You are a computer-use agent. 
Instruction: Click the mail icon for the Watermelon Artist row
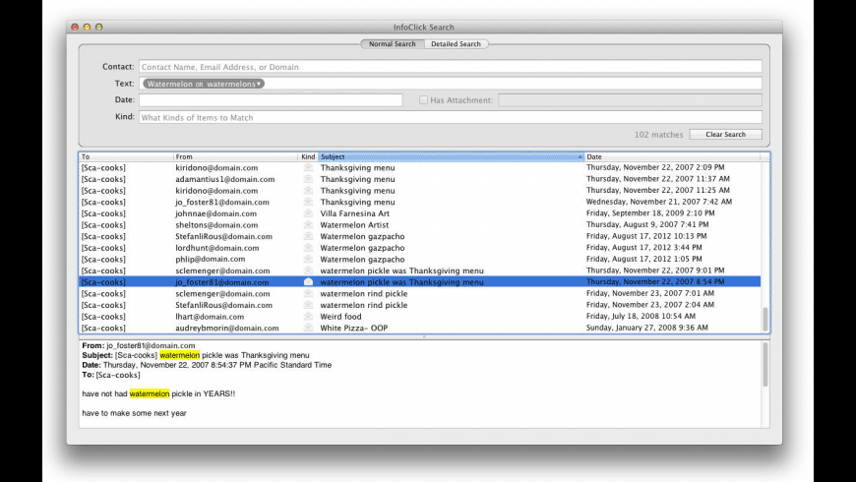coord(308,225)
